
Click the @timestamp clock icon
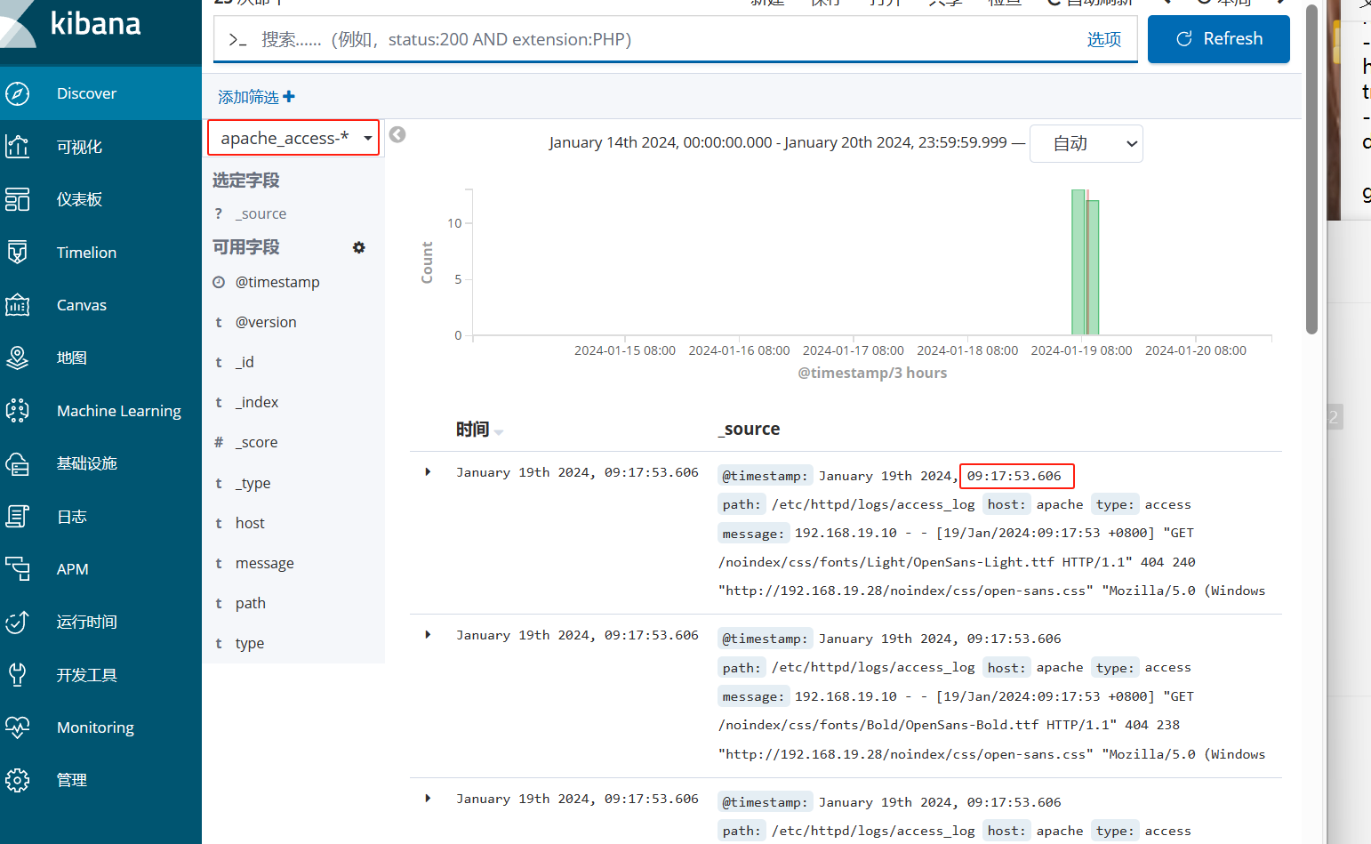(x=219, y=282)
